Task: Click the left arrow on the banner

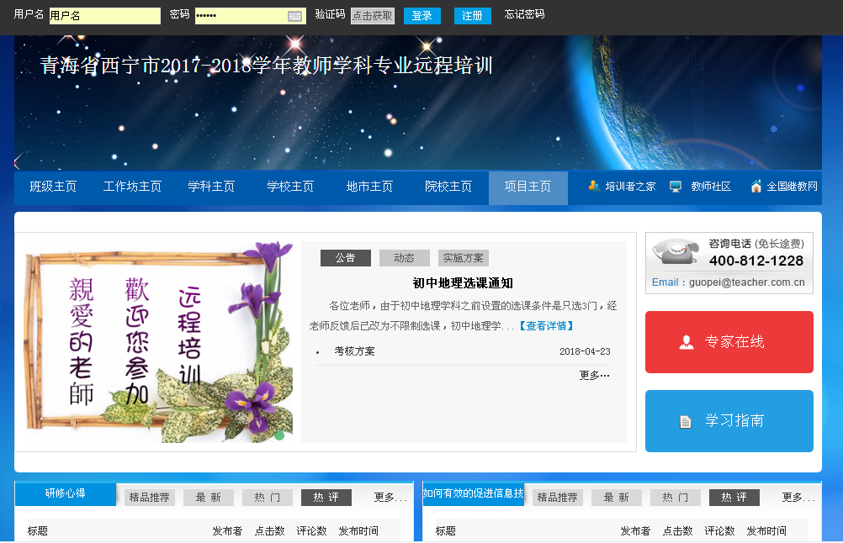Action: pyautogui.click(x=18, y=161)
